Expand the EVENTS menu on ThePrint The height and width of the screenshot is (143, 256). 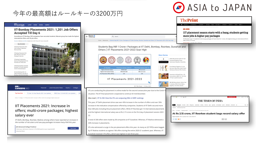tap(231, 25)
